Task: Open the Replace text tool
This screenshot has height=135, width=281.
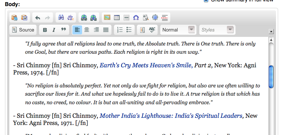Action: [x=71, y=18]
